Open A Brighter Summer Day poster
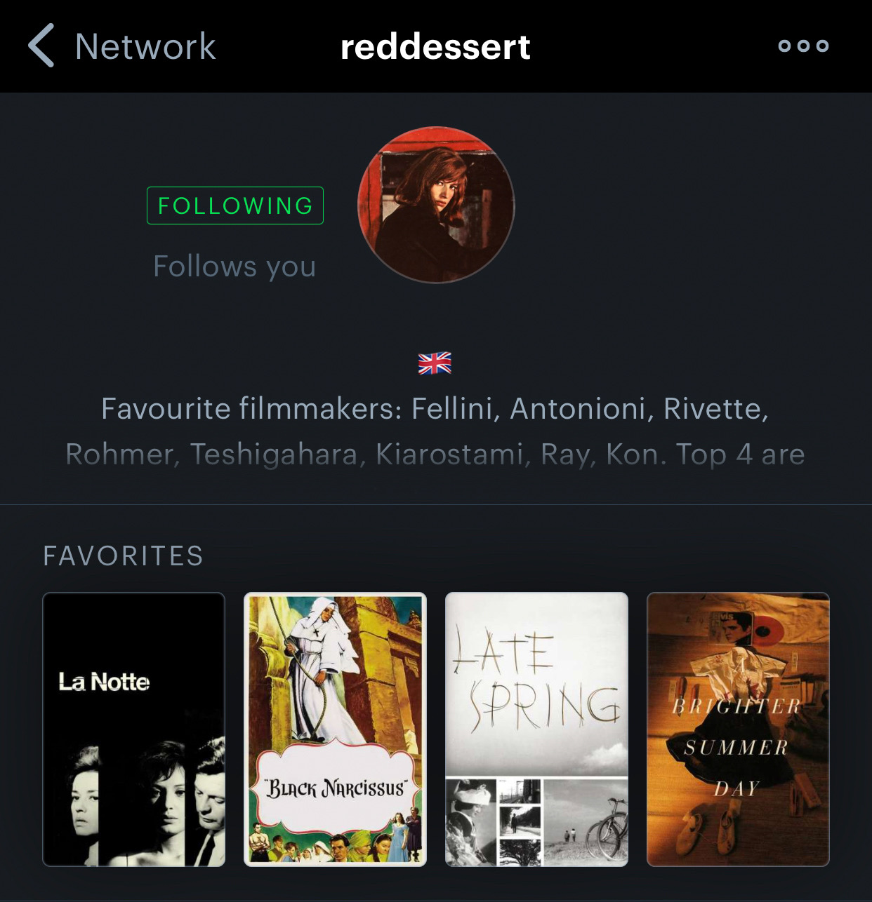Viewport: 872px width, 902px height. (738, 729)
